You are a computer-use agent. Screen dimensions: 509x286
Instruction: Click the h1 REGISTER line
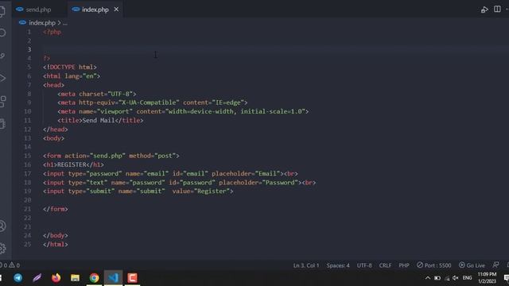[x=73, y=164]
